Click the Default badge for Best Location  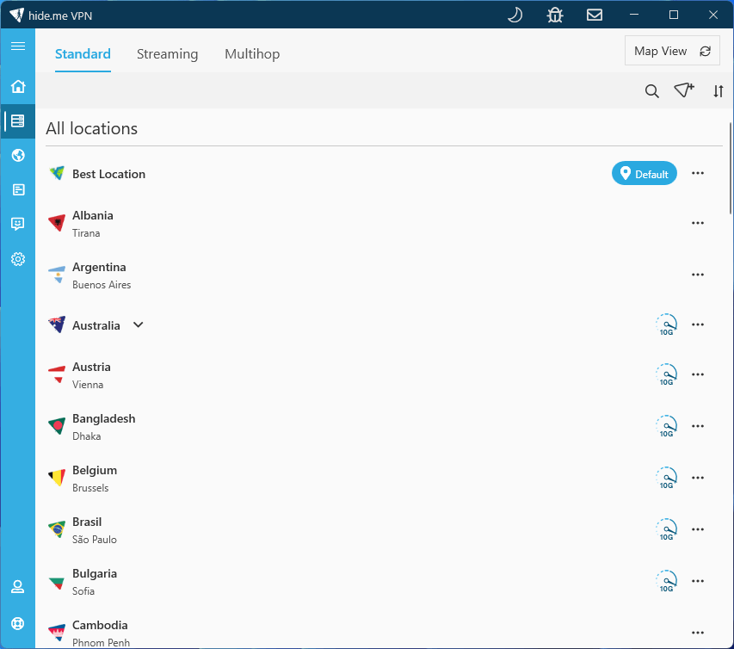pos(645,174)
